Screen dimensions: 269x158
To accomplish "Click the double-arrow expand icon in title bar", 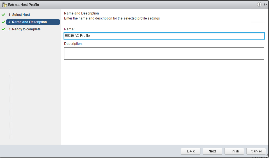I will [265, 5].
